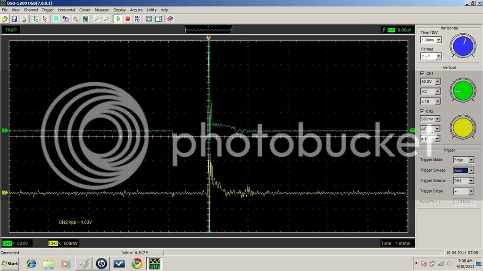Open the Trigger Slope dropdown

click(471, 191)
